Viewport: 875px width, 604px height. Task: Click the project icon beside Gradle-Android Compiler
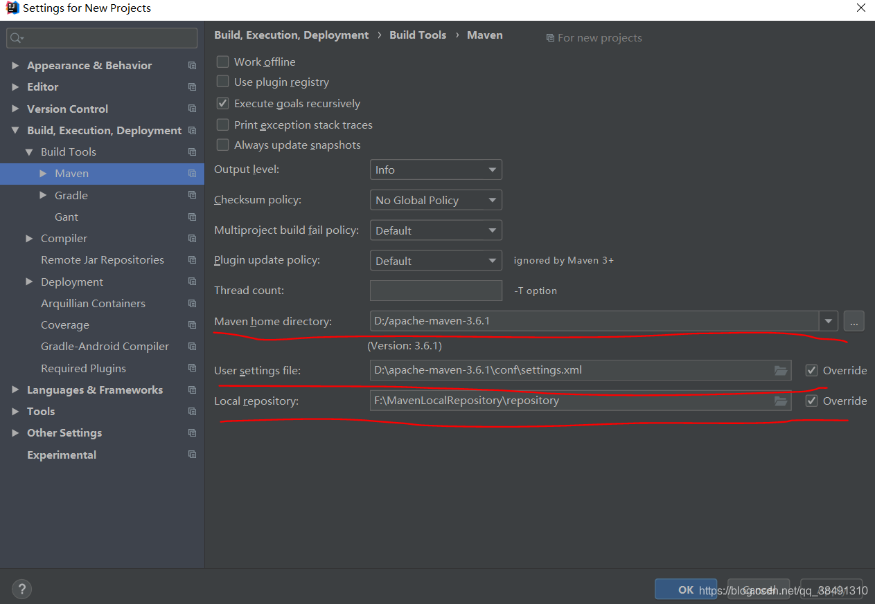pos(192,347)
